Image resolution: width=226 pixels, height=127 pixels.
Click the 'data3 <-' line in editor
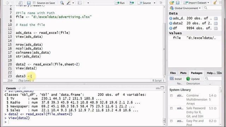point(24,76)
